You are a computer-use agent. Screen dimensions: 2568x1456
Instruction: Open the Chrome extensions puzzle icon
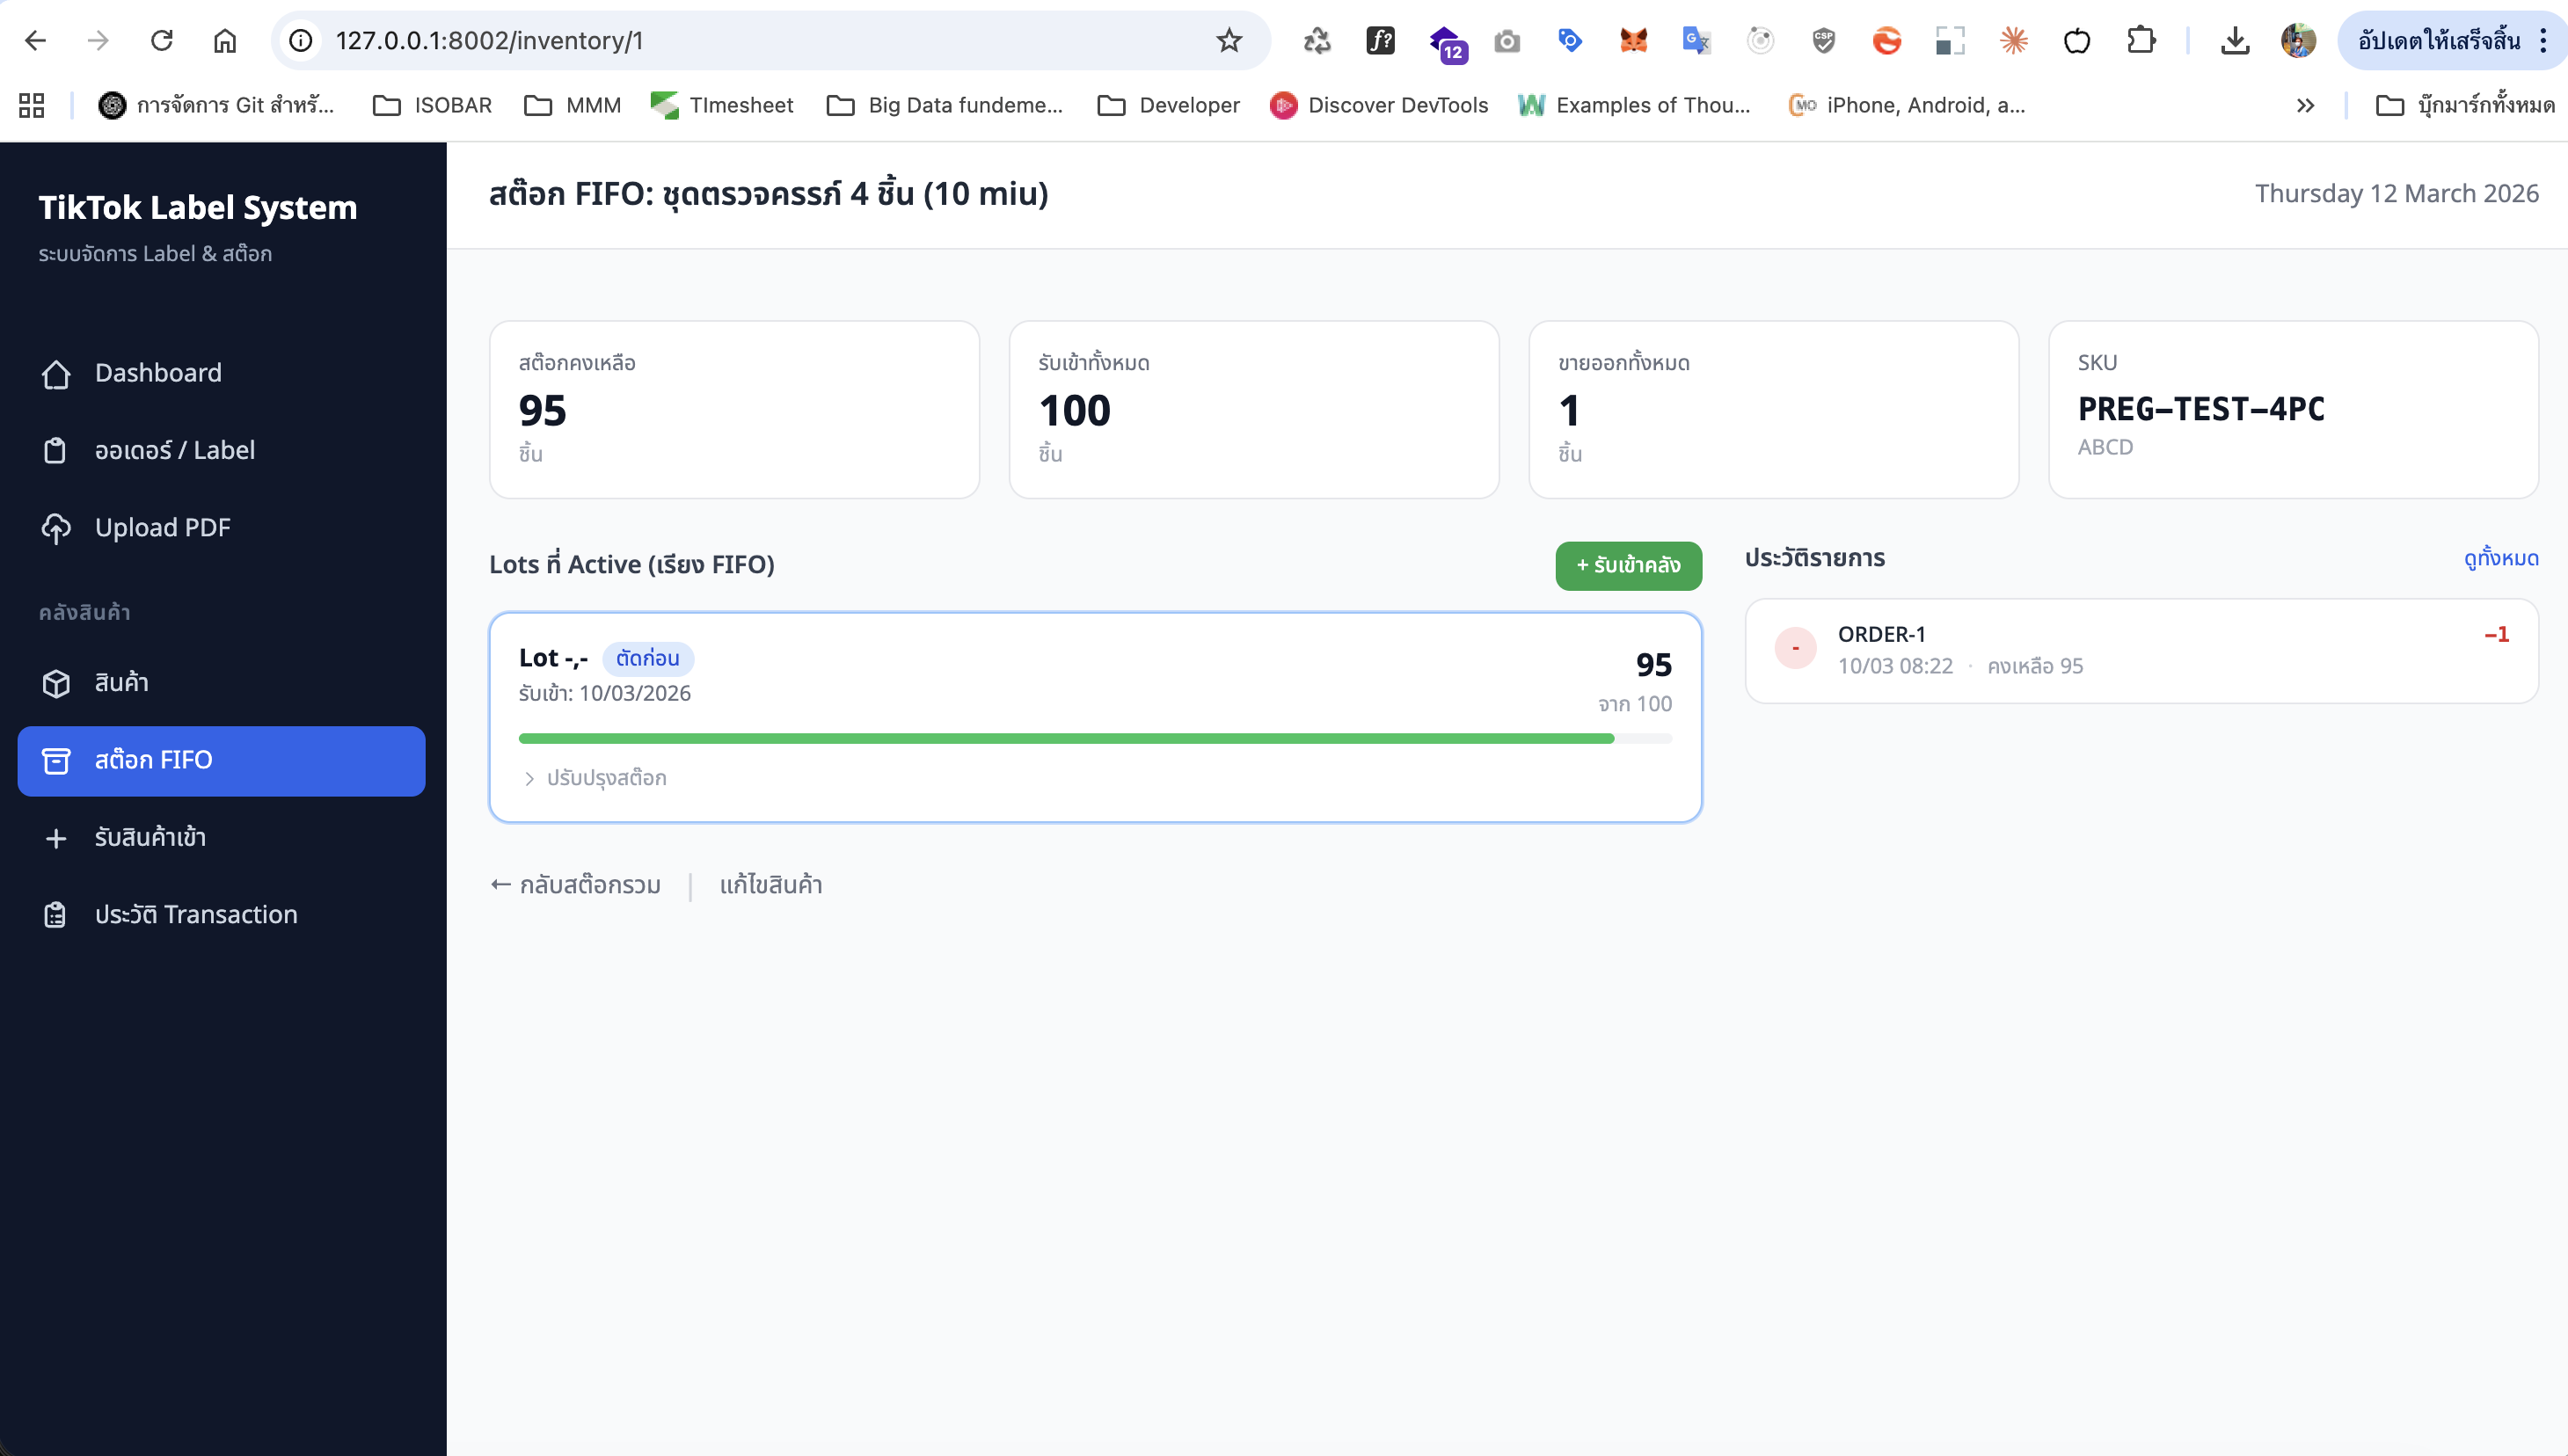click(x=2141, y=41)
